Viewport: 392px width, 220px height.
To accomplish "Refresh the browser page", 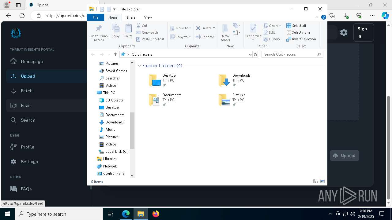I will pyautogui.click(x=22, y=16).
